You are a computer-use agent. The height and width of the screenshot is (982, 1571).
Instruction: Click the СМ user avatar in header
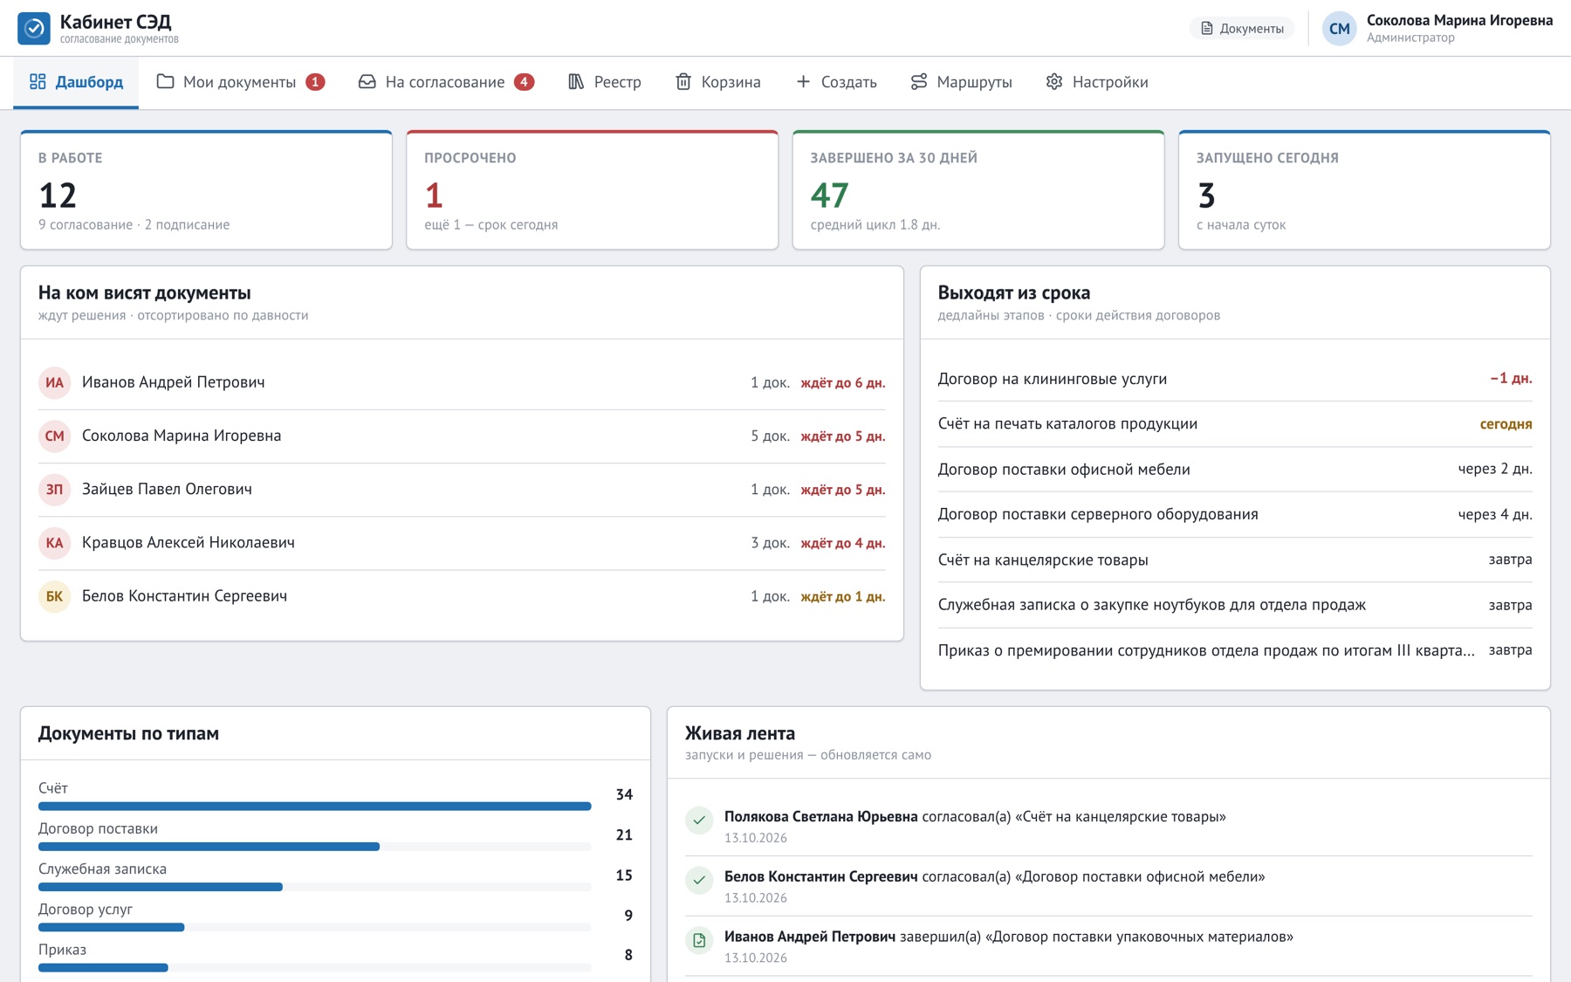pyautogui.click(x=1340, y=29)
